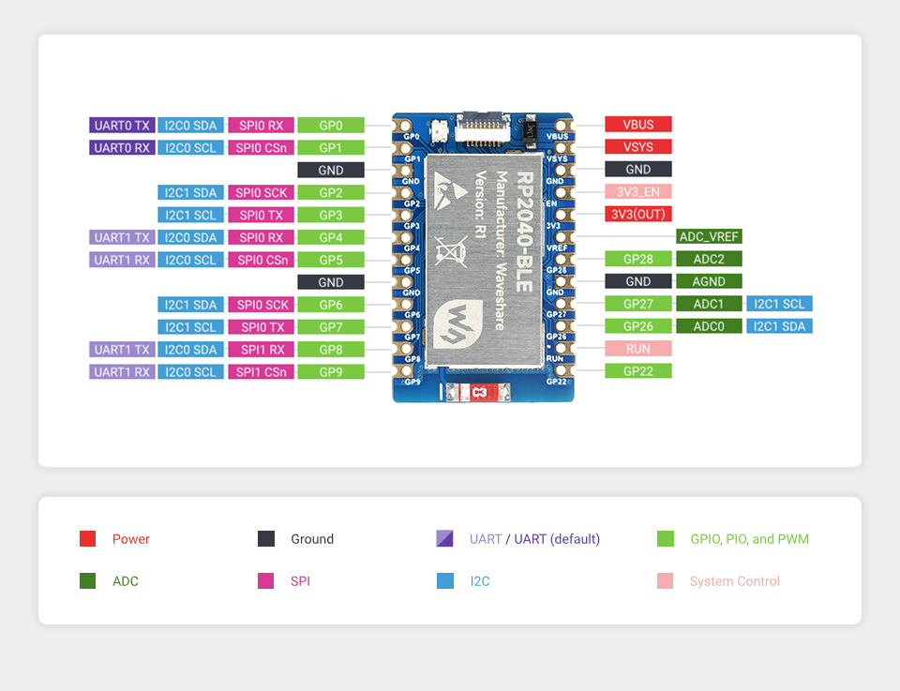
Task: Click the ADC_VREF pin label
Action: coord(709,236)
